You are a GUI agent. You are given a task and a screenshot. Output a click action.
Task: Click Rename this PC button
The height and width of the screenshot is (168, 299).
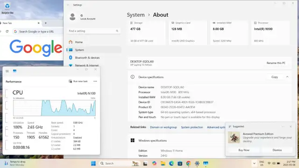coord(276,63)
